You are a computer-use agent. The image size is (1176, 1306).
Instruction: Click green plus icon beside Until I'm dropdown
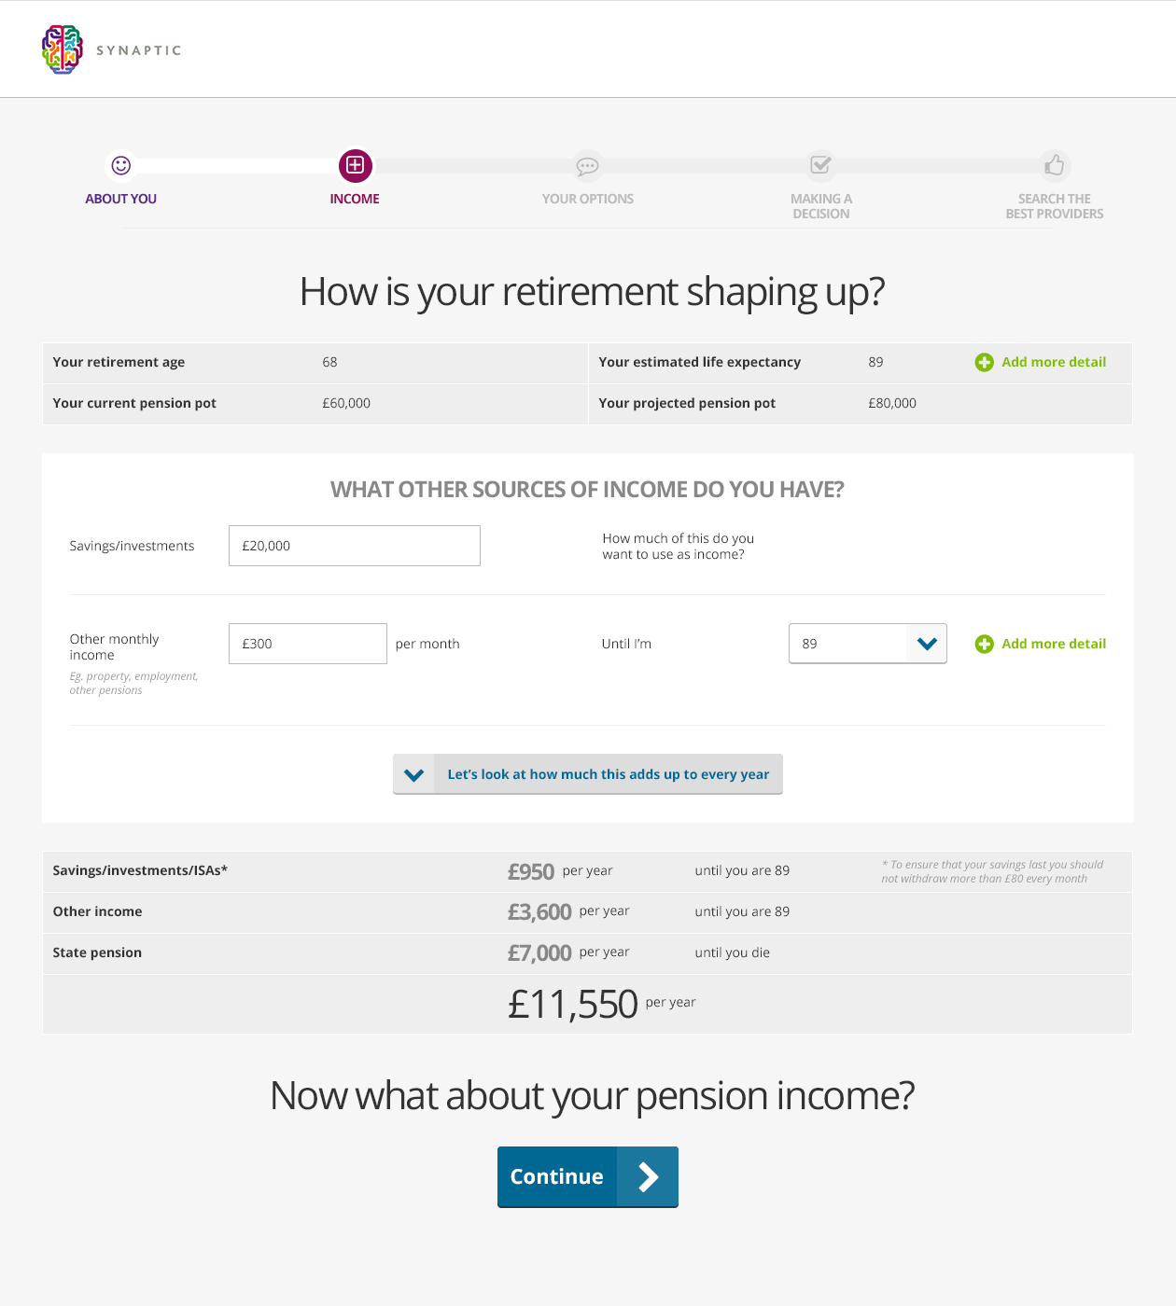(x=984, y=644)
